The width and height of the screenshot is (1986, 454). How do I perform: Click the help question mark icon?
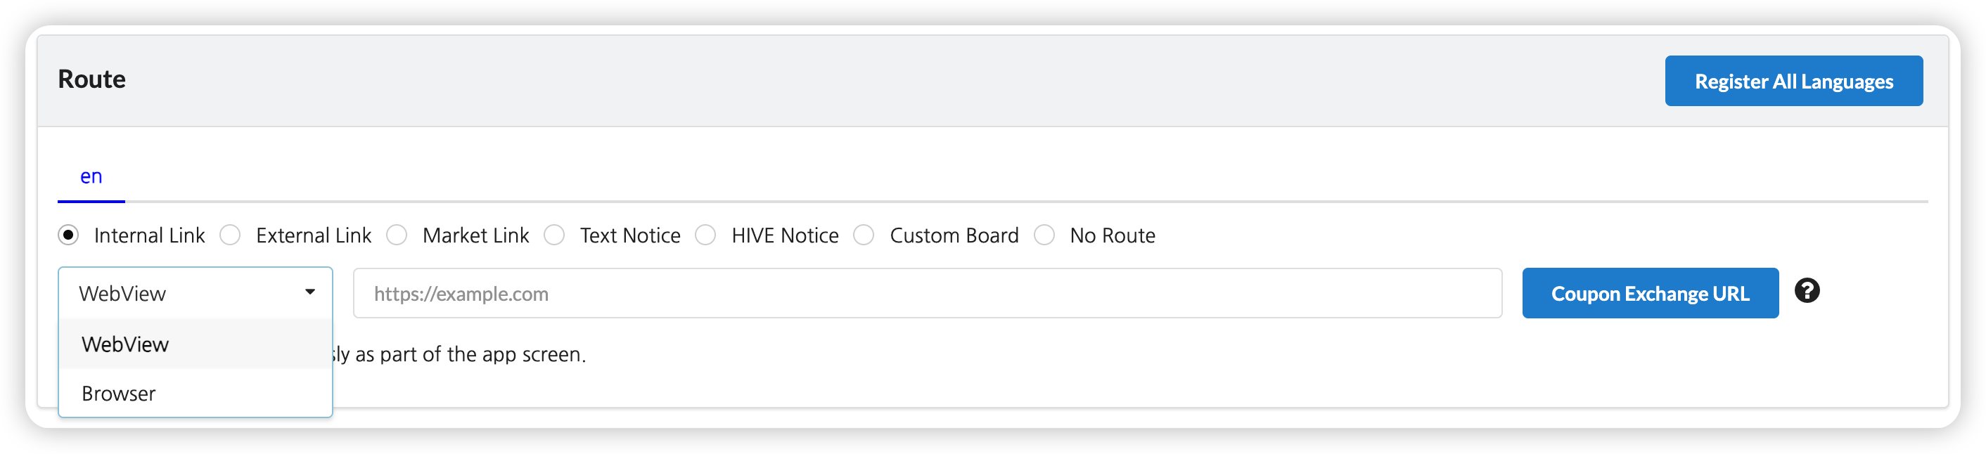click(1807, 290)
